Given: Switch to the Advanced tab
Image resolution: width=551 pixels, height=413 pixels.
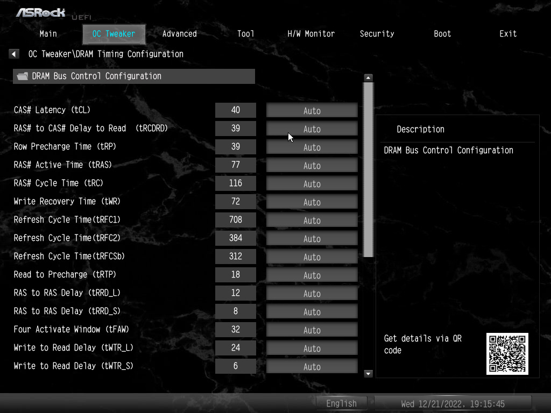Looking at the screenshot, I should coord(179,34).
